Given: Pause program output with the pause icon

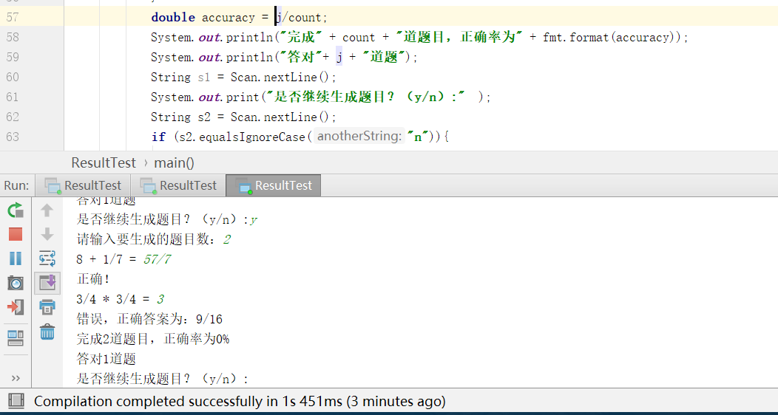Looking at the screenshot, I should [x=16, y=258].
